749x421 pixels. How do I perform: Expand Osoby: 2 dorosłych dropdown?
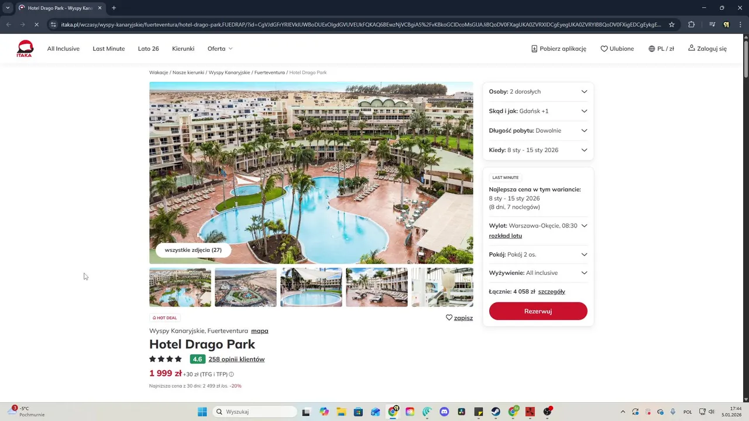point(538,92)
